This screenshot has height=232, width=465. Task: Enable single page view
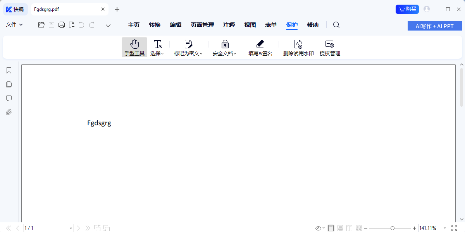tap(331, 228)
